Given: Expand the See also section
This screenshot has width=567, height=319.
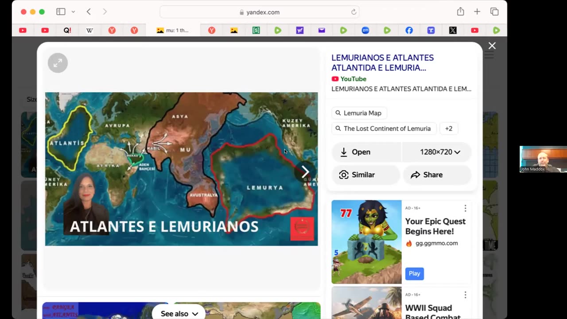Looking at the screenshot, I should click(x=179, y=313).
